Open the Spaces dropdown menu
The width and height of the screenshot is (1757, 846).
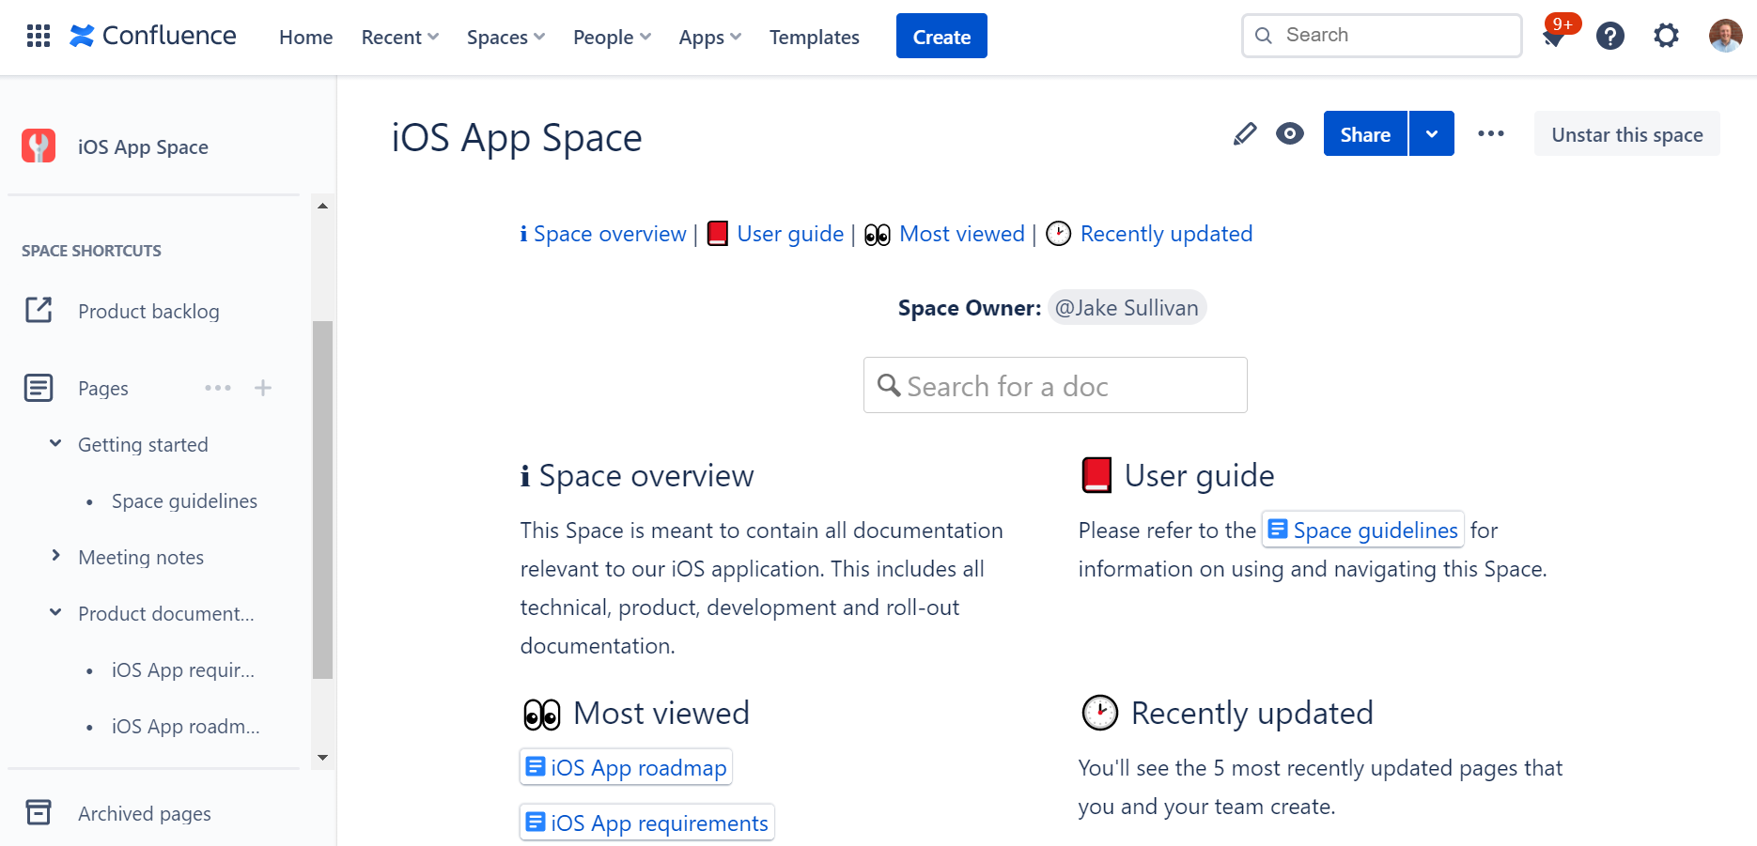click(506, 37)
